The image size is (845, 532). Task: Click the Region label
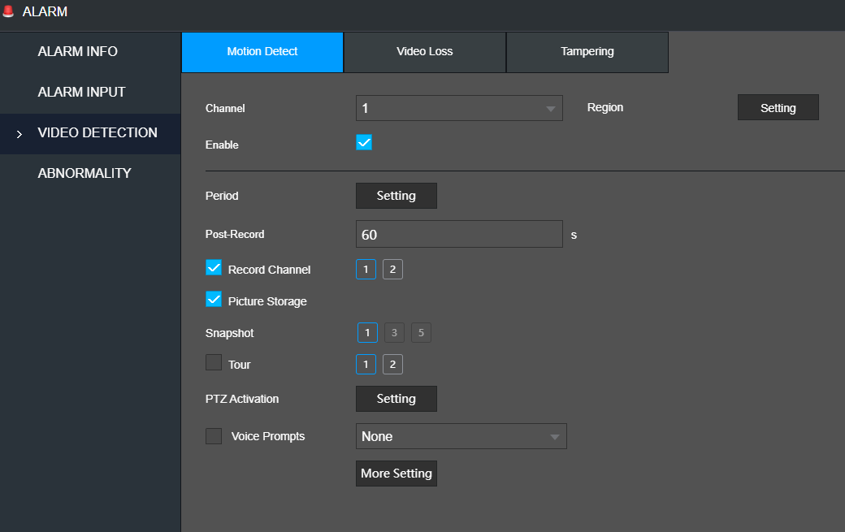pos(605,108)
